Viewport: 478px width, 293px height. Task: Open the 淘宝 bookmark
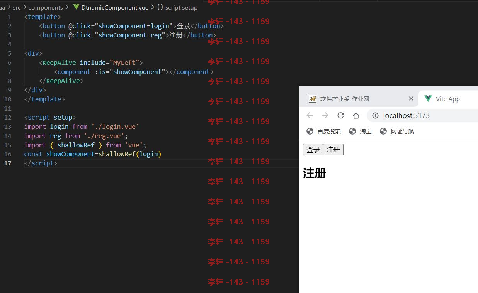pos(360,131)
